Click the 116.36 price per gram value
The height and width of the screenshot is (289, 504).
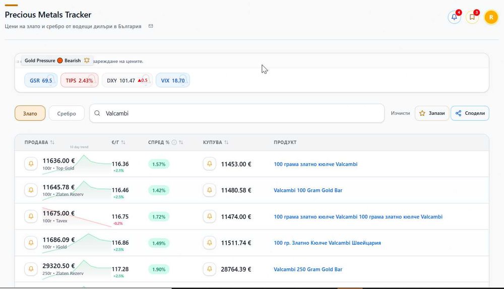[x=120, y=164]
